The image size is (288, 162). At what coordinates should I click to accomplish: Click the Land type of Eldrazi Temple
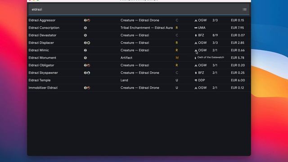(124, 80)
